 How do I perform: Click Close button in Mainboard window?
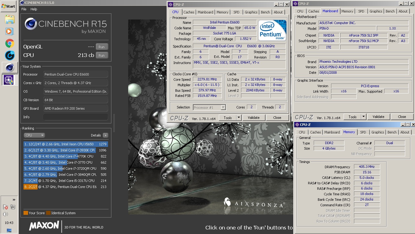(x=402, y=117)
